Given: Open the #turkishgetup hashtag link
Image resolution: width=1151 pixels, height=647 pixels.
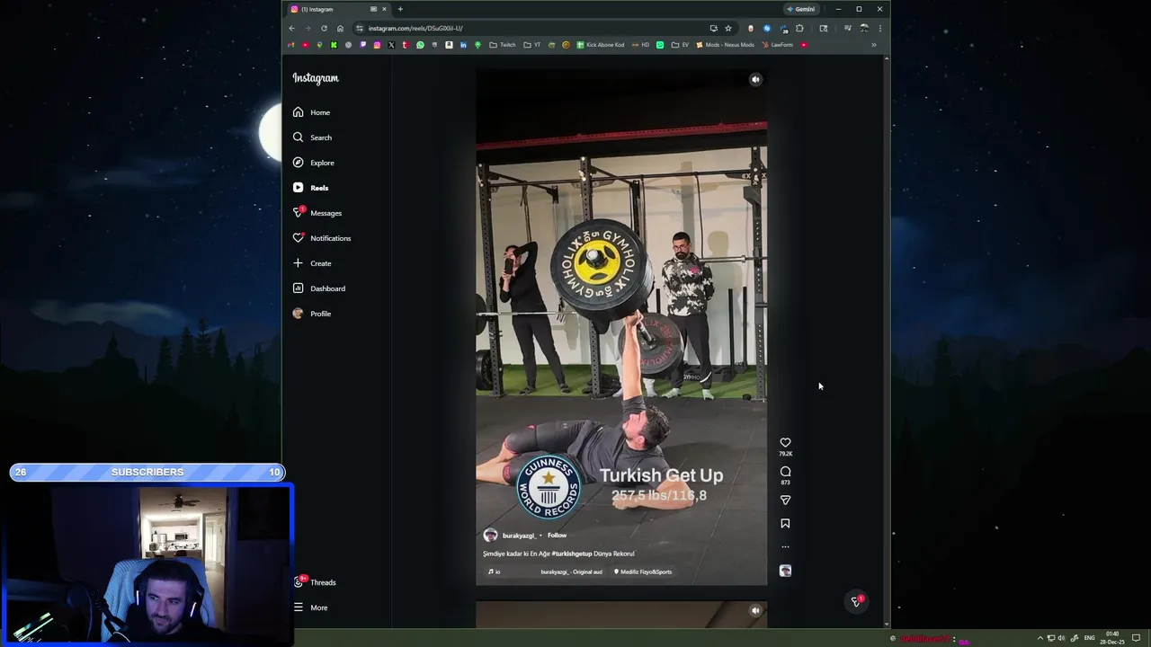Looking at the screenshot, I should point(571,554).
